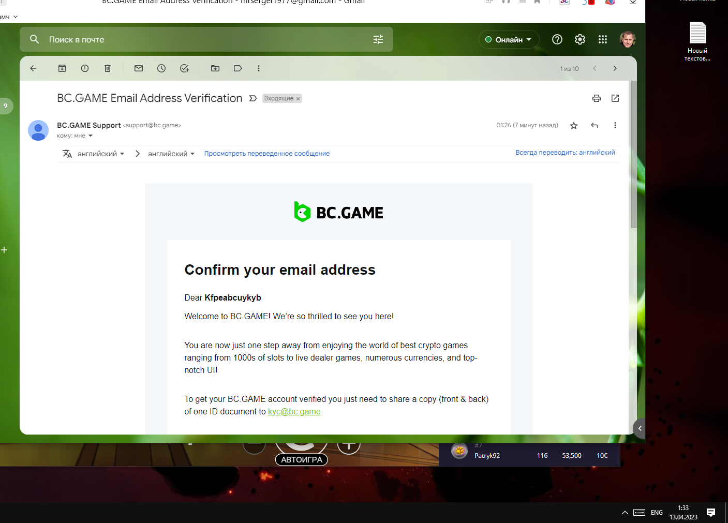Snooze the email with clock icon
The width and height of the screenshot is (728, 523).
(x=161, y=68)
